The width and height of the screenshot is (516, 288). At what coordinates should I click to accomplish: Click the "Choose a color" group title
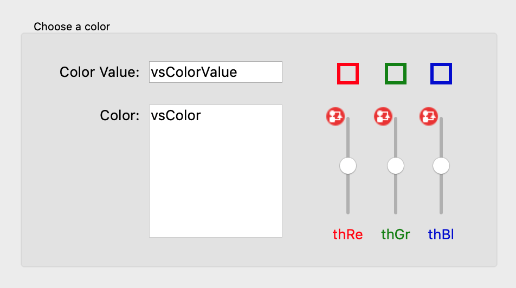72,27
